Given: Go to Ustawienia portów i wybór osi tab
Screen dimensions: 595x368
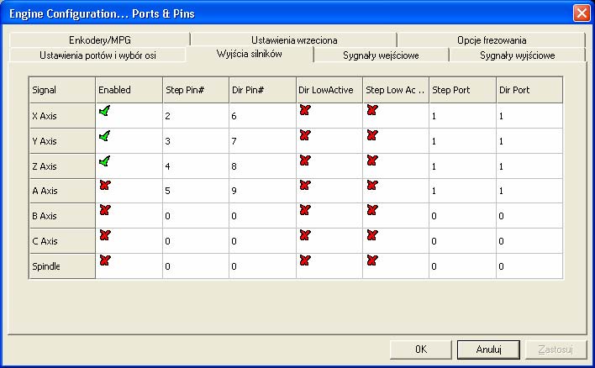Looking at the screenshot, I should tap(97, 55).
